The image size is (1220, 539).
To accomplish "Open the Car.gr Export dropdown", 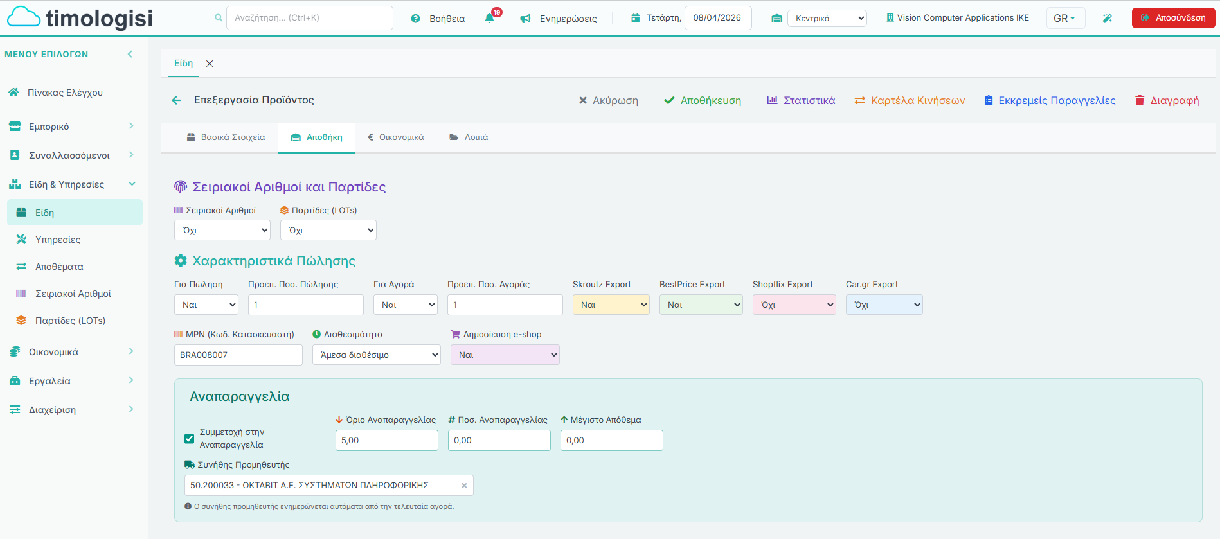I will [x=884, y=305].
